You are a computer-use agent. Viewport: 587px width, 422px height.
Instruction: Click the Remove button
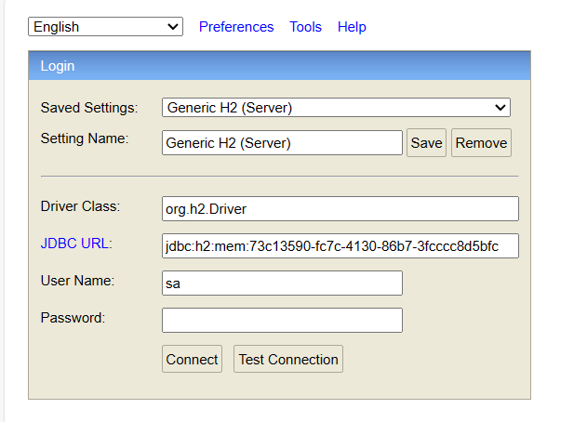481,143
